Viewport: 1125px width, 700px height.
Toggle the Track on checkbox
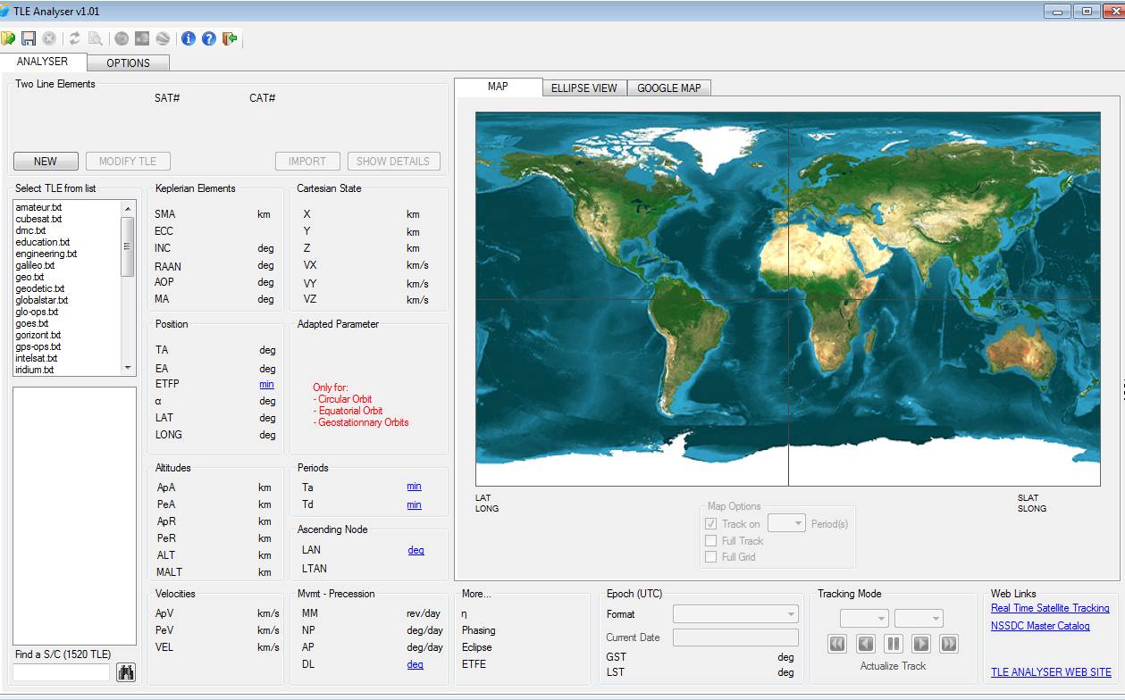point(711,524)
